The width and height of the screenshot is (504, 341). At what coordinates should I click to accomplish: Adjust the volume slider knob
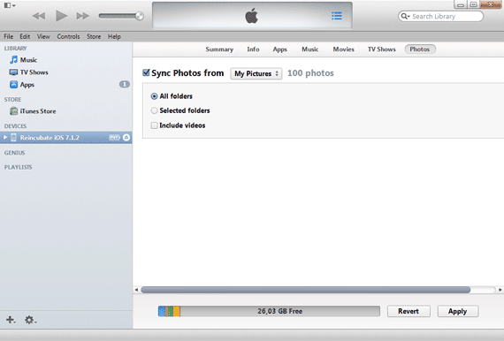click(x=140, y=16)
